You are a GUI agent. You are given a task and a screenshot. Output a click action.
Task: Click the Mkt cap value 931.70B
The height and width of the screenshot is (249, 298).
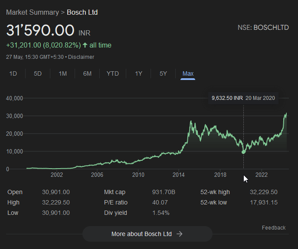[164, 192]
